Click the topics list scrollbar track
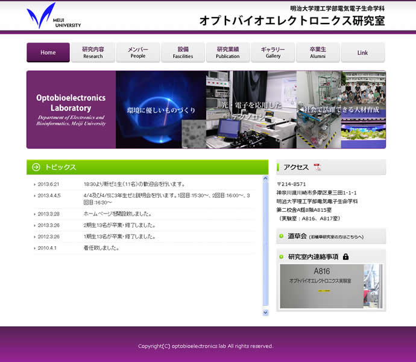The width and height of the screenshot is (416, 362). click(265, 244)
